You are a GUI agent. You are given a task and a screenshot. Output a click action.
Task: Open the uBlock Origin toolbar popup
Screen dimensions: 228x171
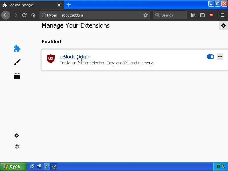(211, 15)
